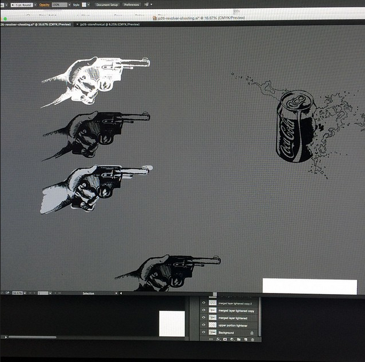Select the "merged layer lightened" layer name
The image size is (365, 362).
(233, 318)
